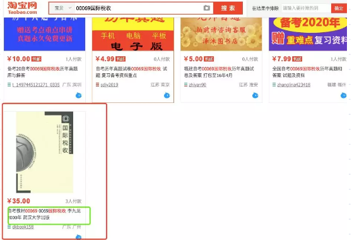Viewport: 352px width, 240px height.
Task: Click the ¥35.00 price
Action: pyautogui.click(x=19, y=201)
